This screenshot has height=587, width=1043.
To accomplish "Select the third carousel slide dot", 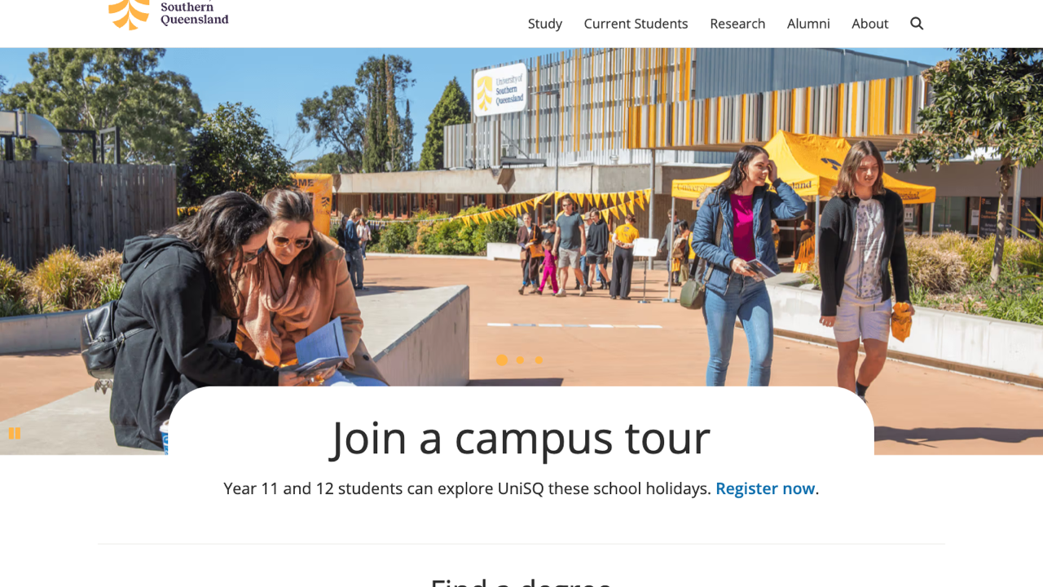I will (x=539, y=360).
